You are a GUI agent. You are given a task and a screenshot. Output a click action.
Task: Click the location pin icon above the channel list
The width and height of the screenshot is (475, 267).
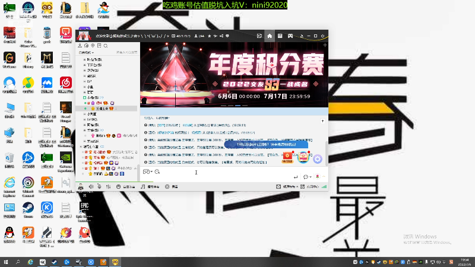[x=93, y=46]
